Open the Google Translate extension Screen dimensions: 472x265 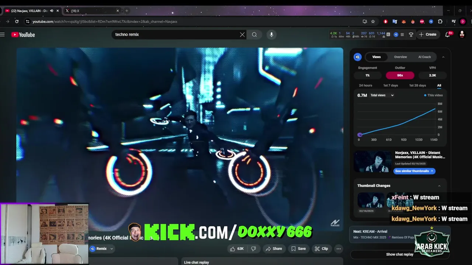pos(395,21)
